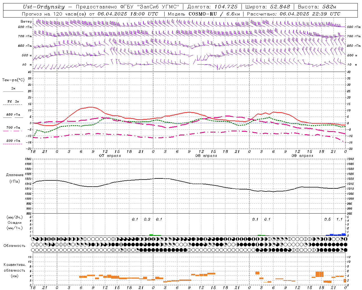Click the "Прогноз на 120 часа(ов)" forecast text
The image size is (362, 290).
54,14
